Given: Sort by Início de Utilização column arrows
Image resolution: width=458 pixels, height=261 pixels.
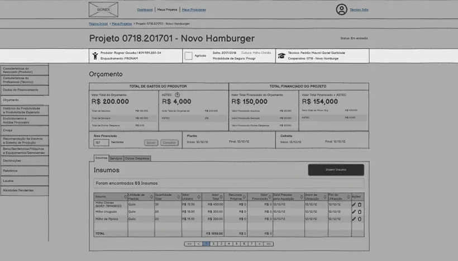Looking at the screenshot, I should pos(325,197).
